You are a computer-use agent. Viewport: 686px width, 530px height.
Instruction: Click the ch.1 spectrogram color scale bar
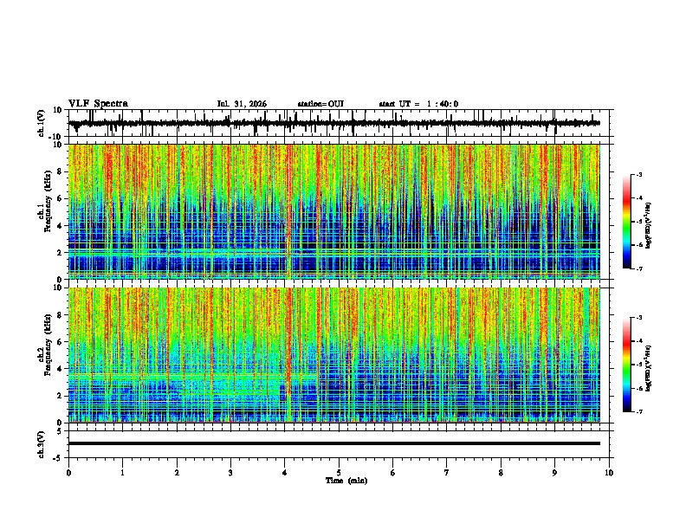[x=626, y=222]
